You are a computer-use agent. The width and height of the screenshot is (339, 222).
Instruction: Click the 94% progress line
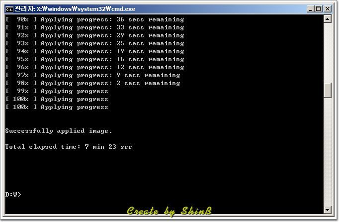tap(95, 51)
